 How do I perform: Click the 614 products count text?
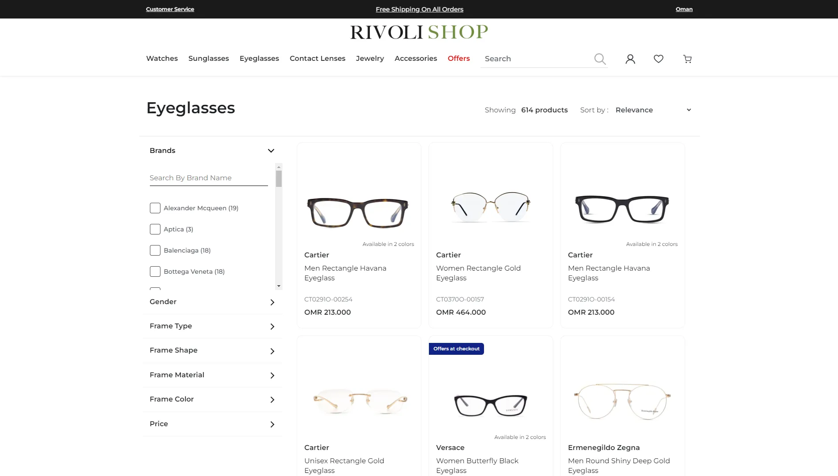[x=544, y=110]
